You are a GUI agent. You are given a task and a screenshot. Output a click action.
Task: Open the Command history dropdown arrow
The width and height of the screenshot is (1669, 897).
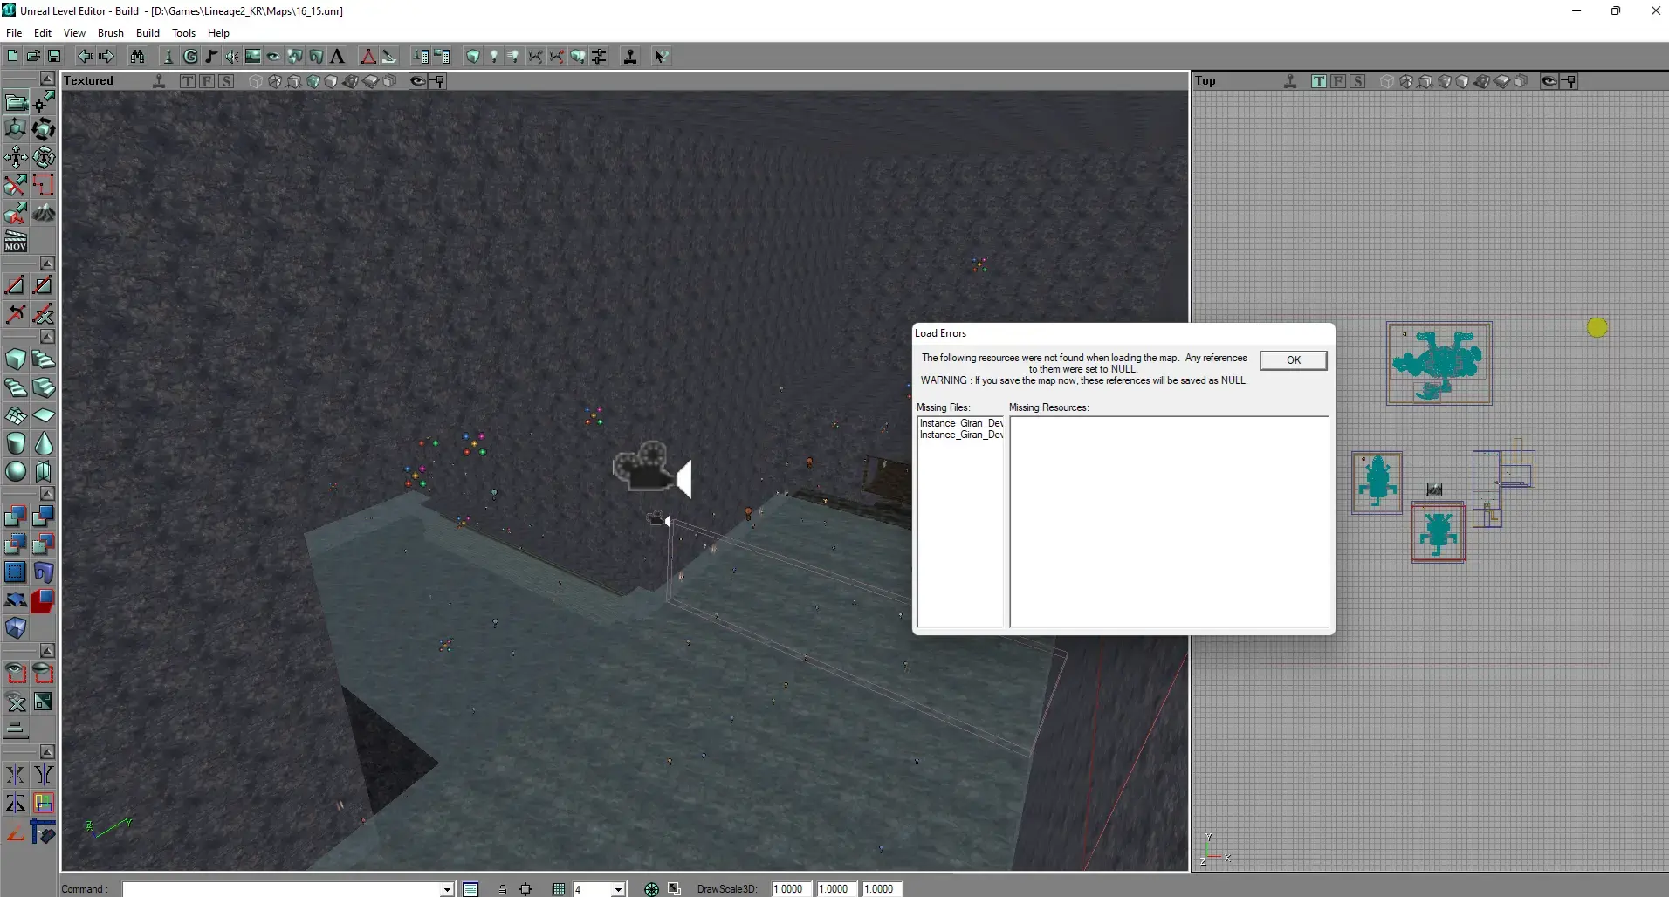click(447, 889)
